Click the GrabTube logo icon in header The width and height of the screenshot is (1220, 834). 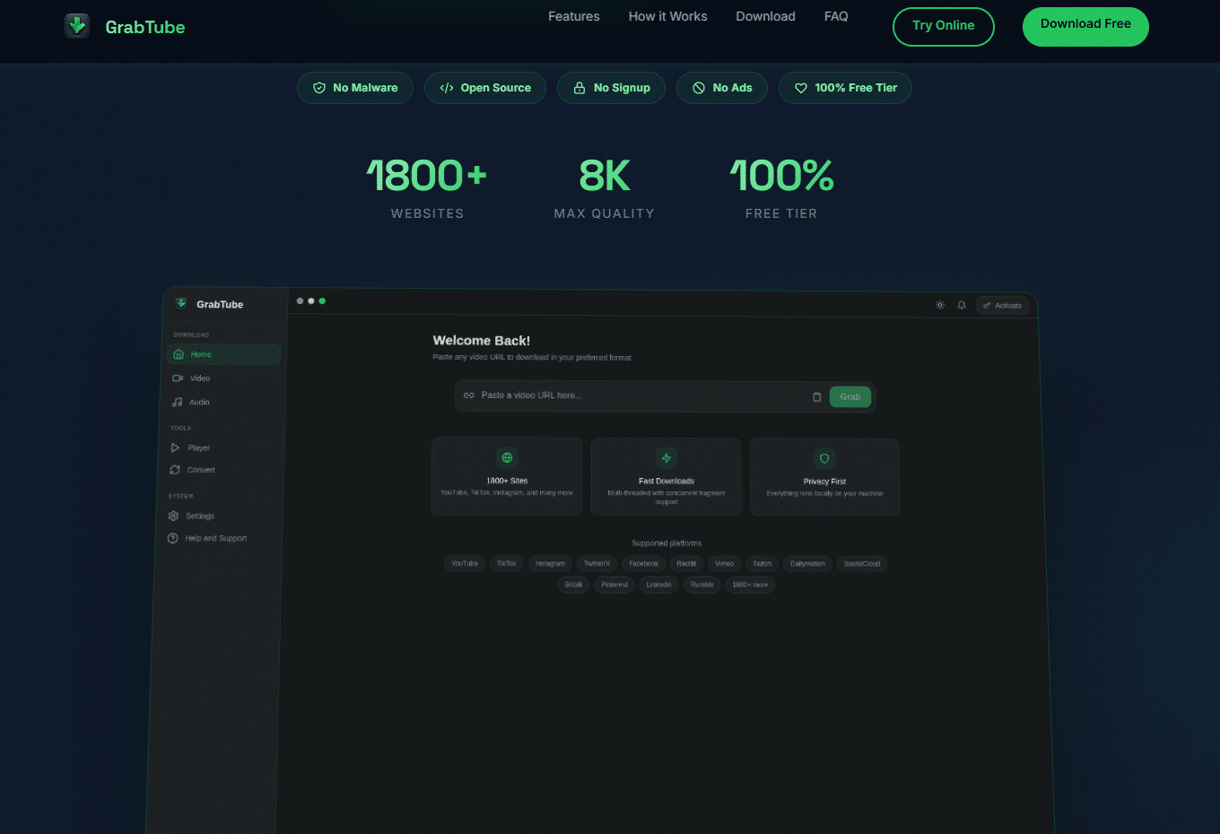click(x=77, y=26)
